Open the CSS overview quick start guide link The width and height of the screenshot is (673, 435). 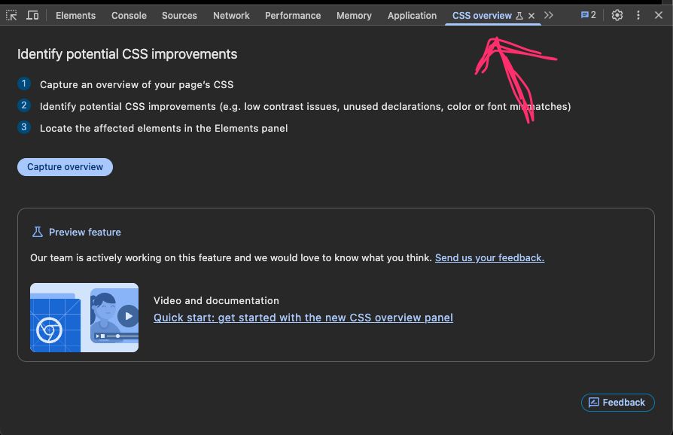[x=303, y=317]
